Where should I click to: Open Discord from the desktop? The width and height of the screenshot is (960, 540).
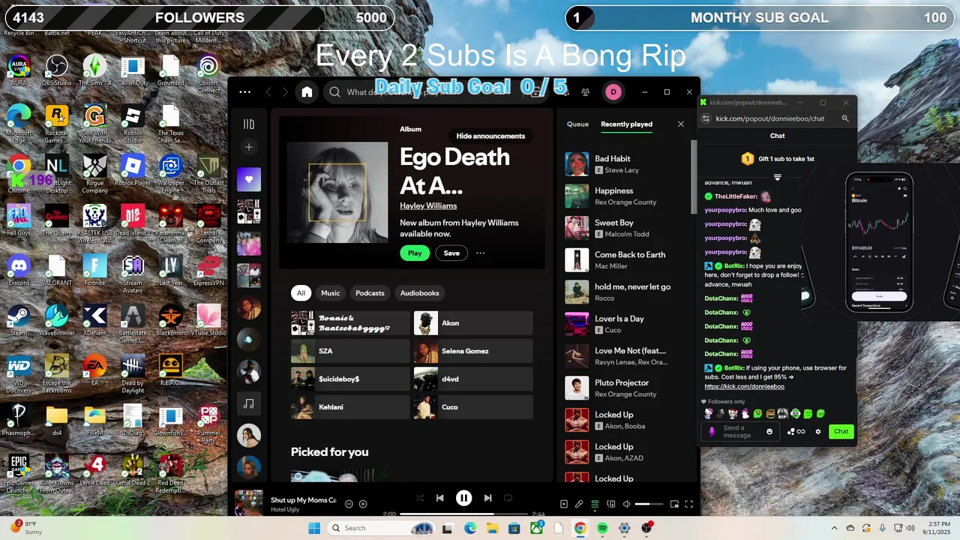[x=19, y=269]
